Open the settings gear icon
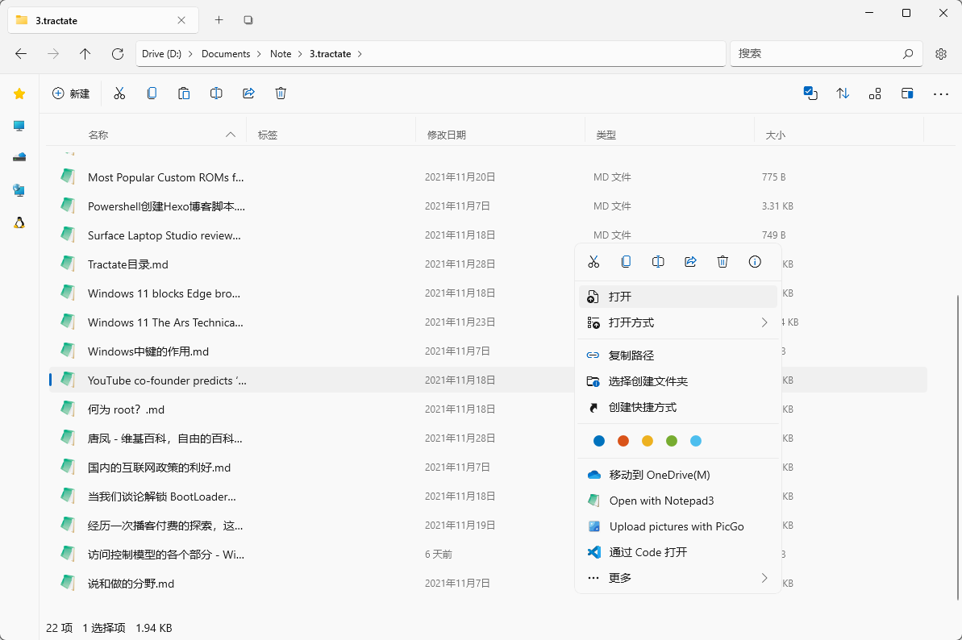 click(940, 54)
